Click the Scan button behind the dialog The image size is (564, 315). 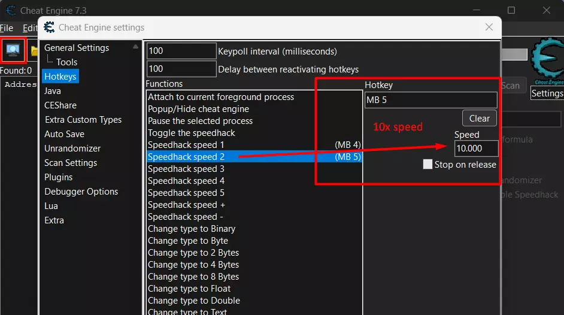pos(514,86)
